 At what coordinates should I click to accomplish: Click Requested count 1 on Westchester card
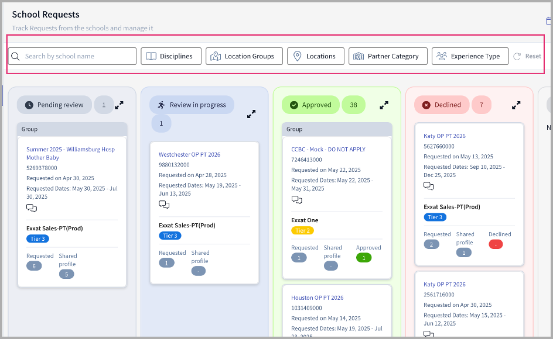pyautogui.click(x=166, y=263)
